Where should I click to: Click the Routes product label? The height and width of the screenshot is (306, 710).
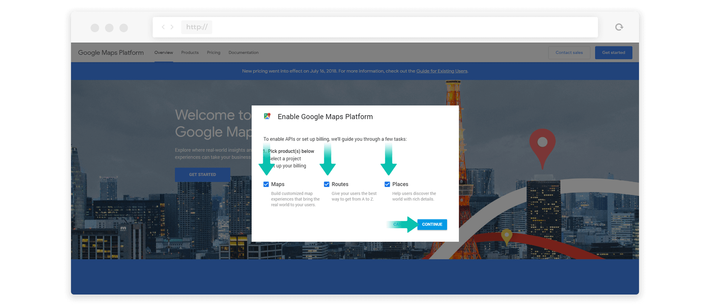pos(340,184)
